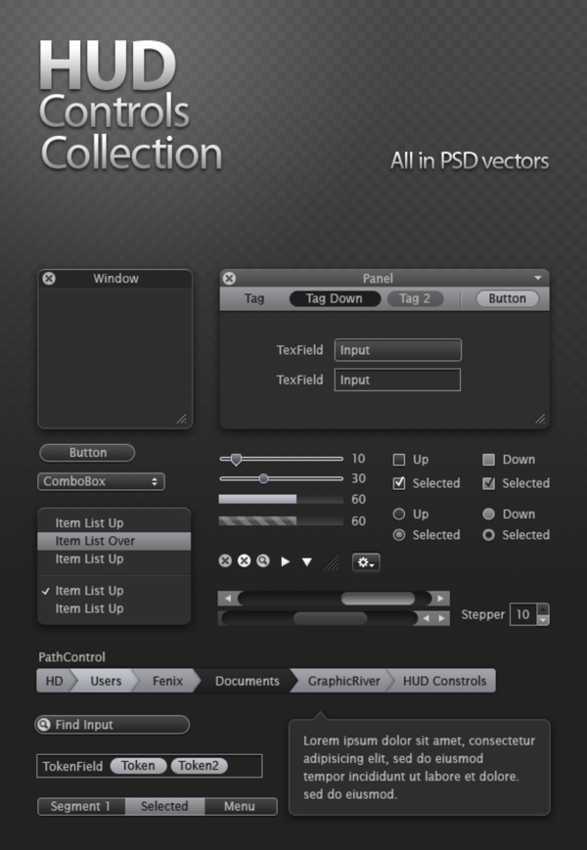
Task: Click the Find Input search field
Action: click(x=113, y=725)
